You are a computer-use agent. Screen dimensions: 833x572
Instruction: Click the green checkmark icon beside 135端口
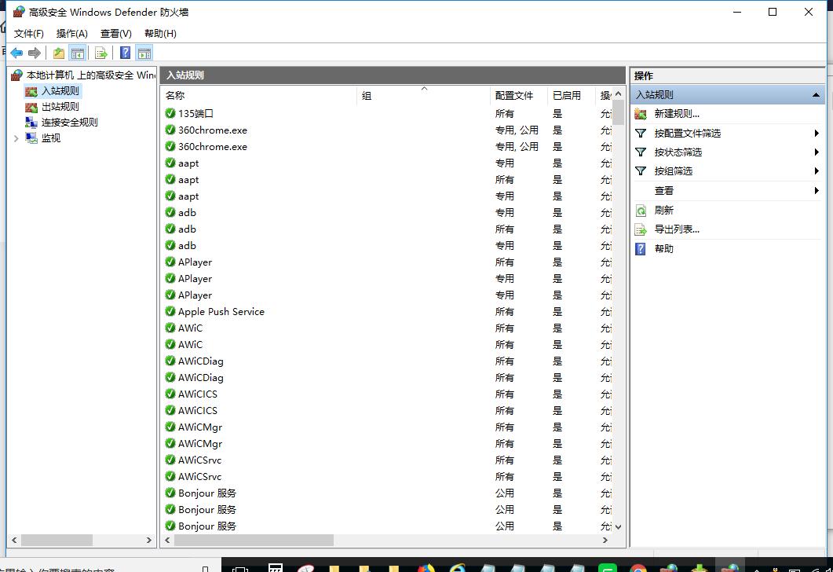click(x=170, y=113)
